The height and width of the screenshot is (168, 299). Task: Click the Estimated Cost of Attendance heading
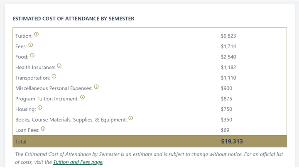tap(74, 19)
